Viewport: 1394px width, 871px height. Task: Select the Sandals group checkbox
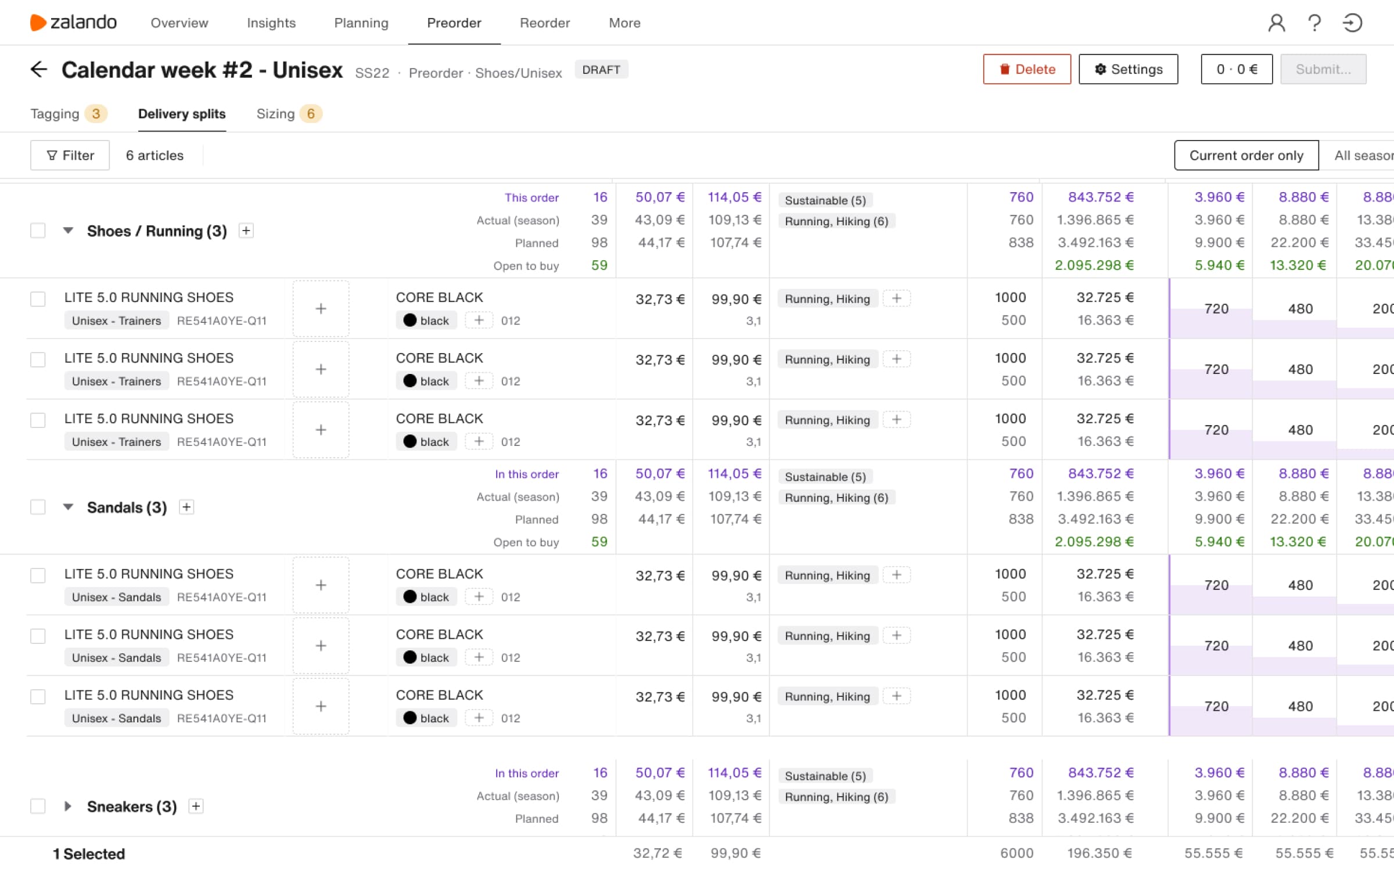[38, 507]
